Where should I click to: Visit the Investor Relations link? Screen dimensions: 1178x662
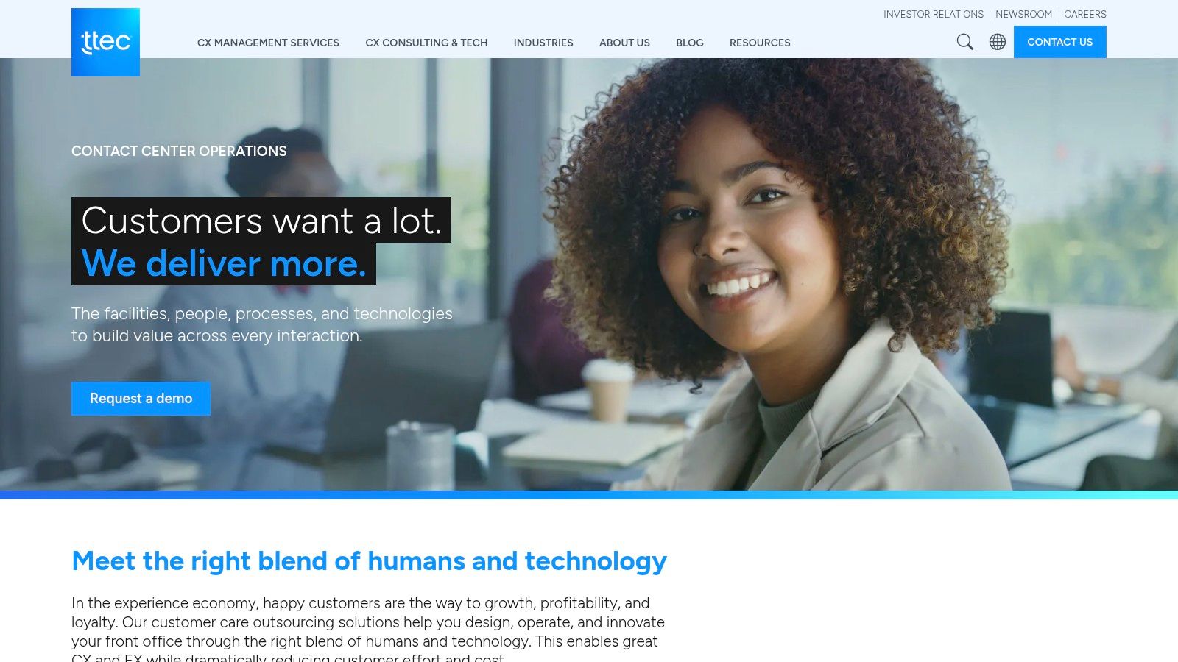(934, 14)
